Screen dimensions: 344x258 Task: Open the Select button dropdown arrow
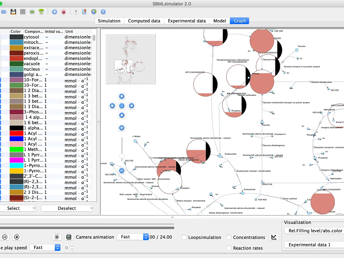tap(34, 208)
